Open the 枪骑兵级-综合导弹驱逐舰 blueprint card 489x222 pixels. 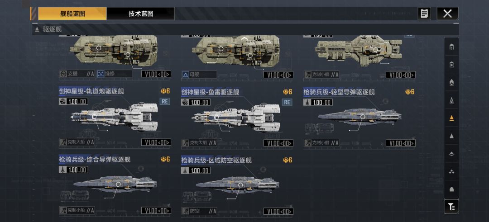click(x=115, y=185)
